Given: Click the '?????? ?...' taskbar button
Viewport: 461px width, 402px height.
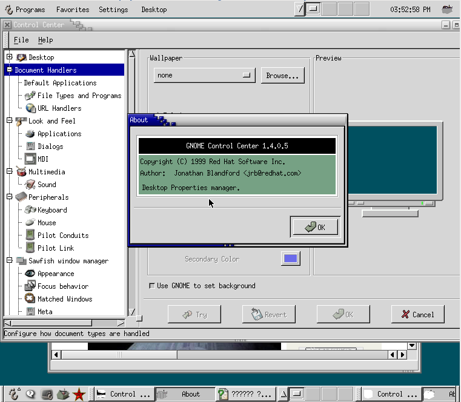Looking at the screenshot, I should [x=247, y=394].
